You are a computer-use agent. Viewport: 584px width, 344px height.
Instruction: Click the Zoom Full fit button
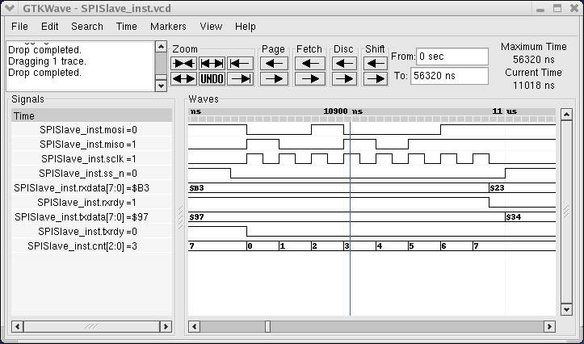(212, 63)
